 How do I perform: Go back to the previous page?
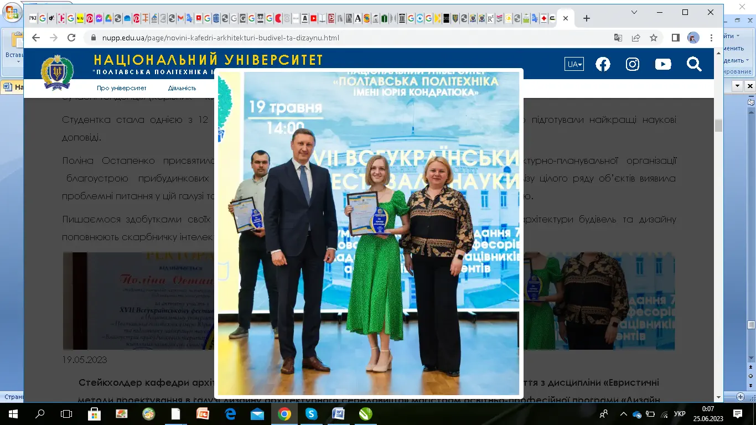pos(36,38)
